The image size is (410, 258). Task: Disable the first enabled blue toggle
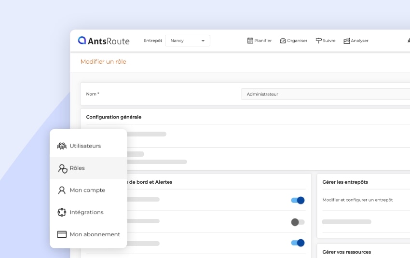pos(298,200)
